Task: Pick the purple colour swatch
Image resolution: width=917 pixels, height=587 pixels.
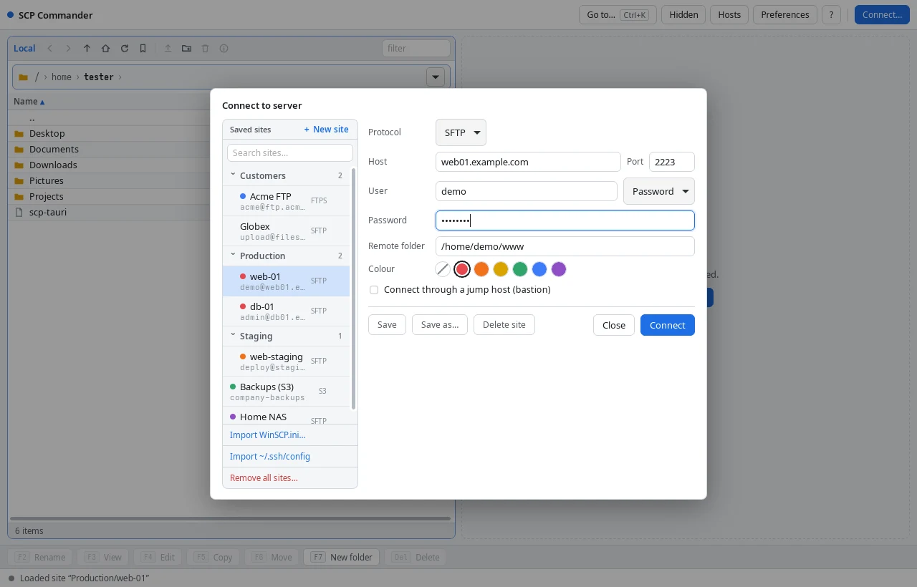Action: click(x=559, y=269)
